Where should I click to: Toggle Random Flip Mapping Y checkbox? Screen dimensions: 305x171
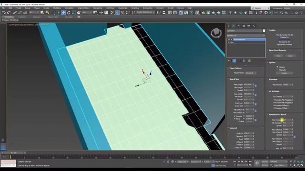click(x=274, y=103)
